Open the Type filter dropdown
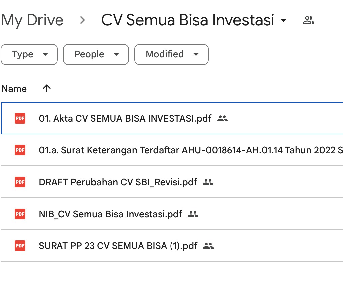The width and height of the screenshot is (343, 285). pos(29,54)
